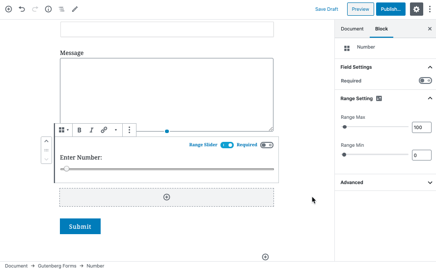This screenshot has width=436, height=269.
Task: Collapse the Range Setting panel
Action: pos(430,99)
